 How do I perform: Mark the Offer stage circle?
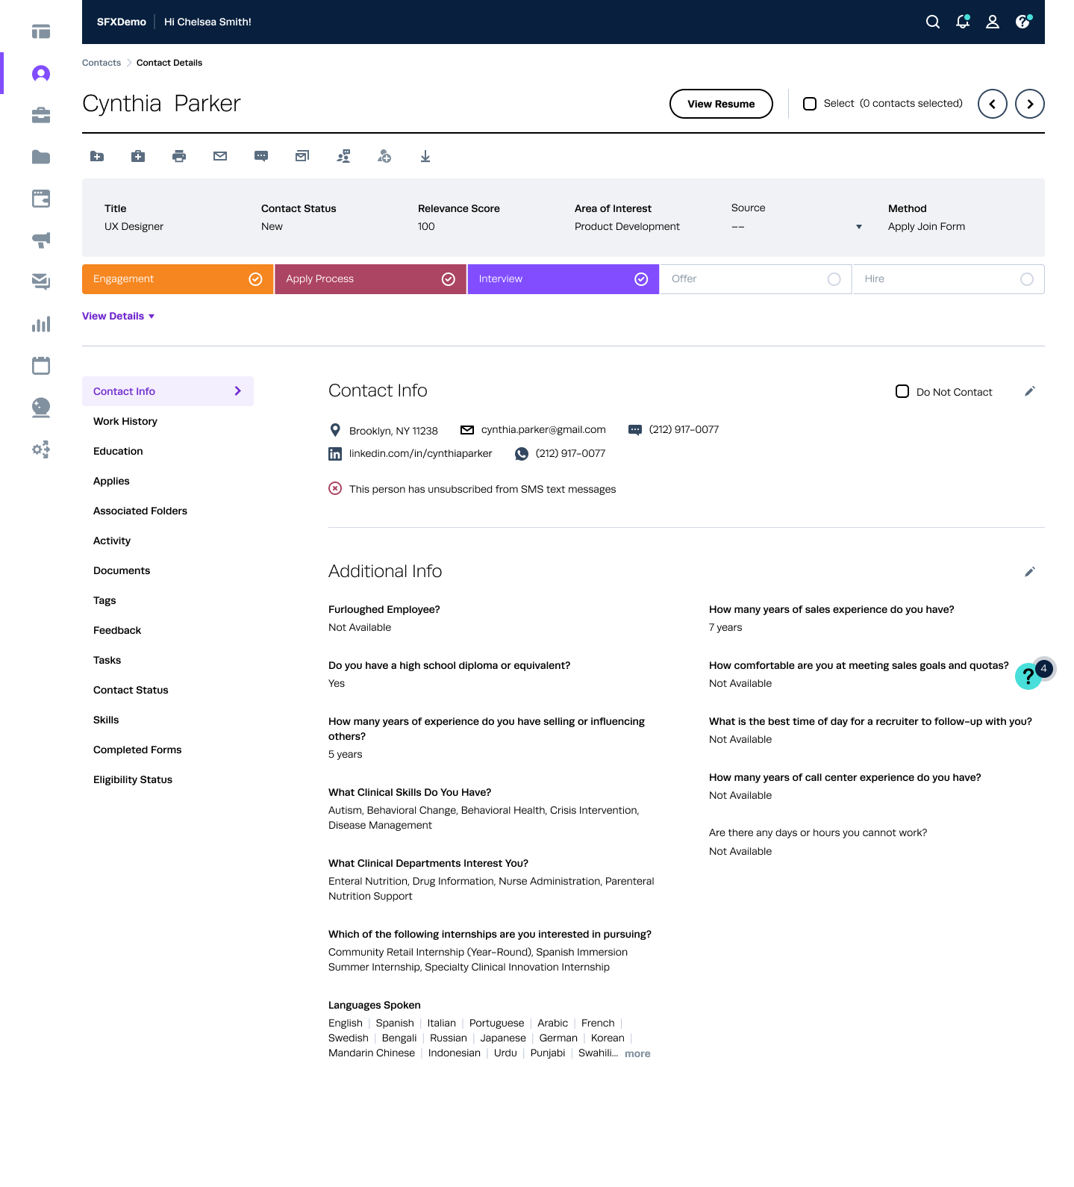click(834, 279)
